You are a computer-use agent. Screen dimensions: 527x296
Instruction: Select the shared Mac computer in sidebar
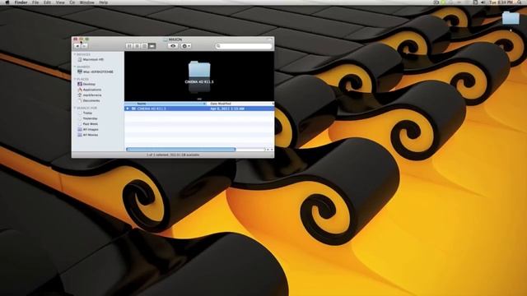point(96,72)
